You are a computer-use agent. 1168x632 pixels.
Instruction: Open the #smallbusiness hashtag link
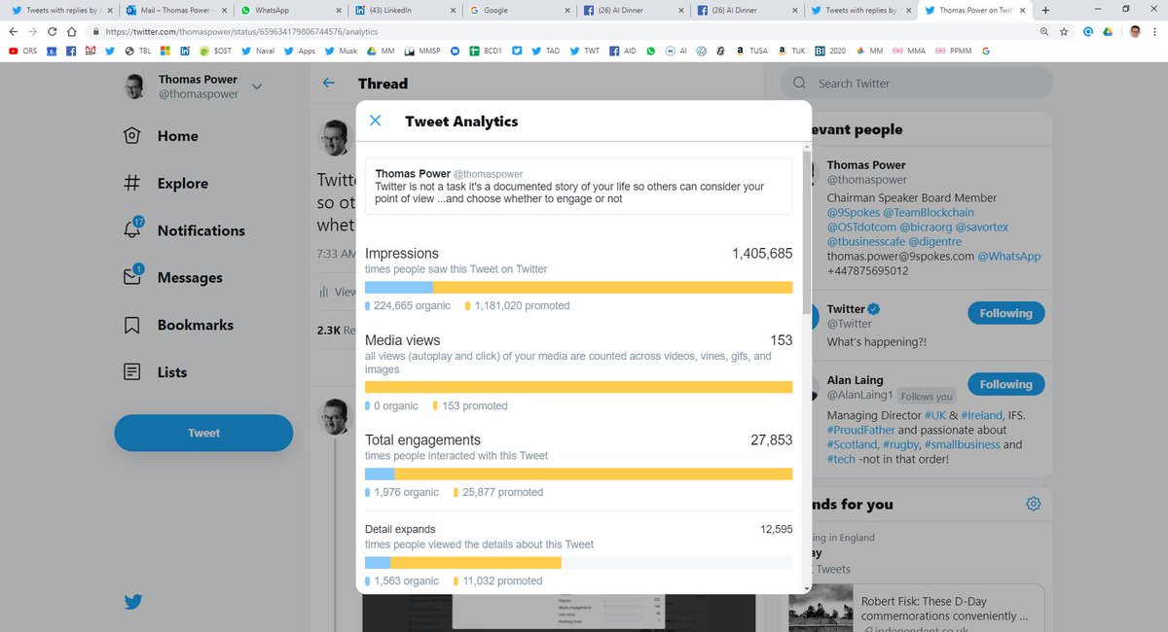tap(962, 444)
